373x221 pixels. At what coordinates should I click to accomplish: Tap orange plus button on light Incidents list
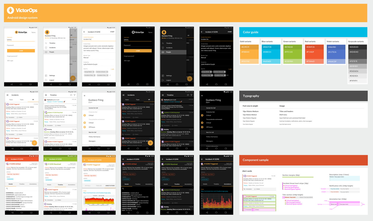pyautogui.click(x=34, y=143)
